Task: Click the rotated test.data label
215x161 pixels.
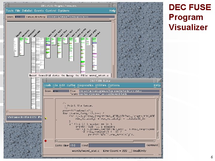Action: (x=37, y=34)
